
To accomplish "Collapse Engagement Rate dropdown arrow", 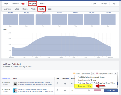I will (x=116, y=74).
